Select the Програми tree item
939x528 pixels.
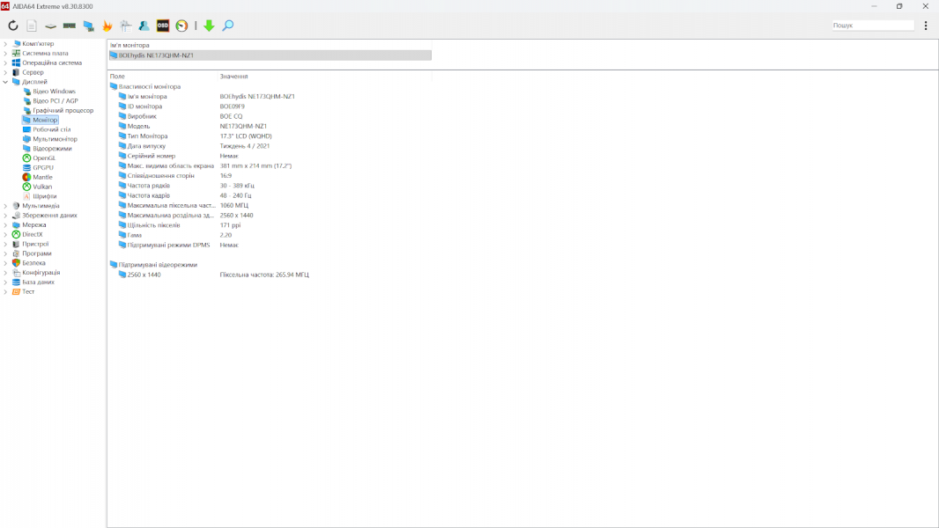point(36,253)
